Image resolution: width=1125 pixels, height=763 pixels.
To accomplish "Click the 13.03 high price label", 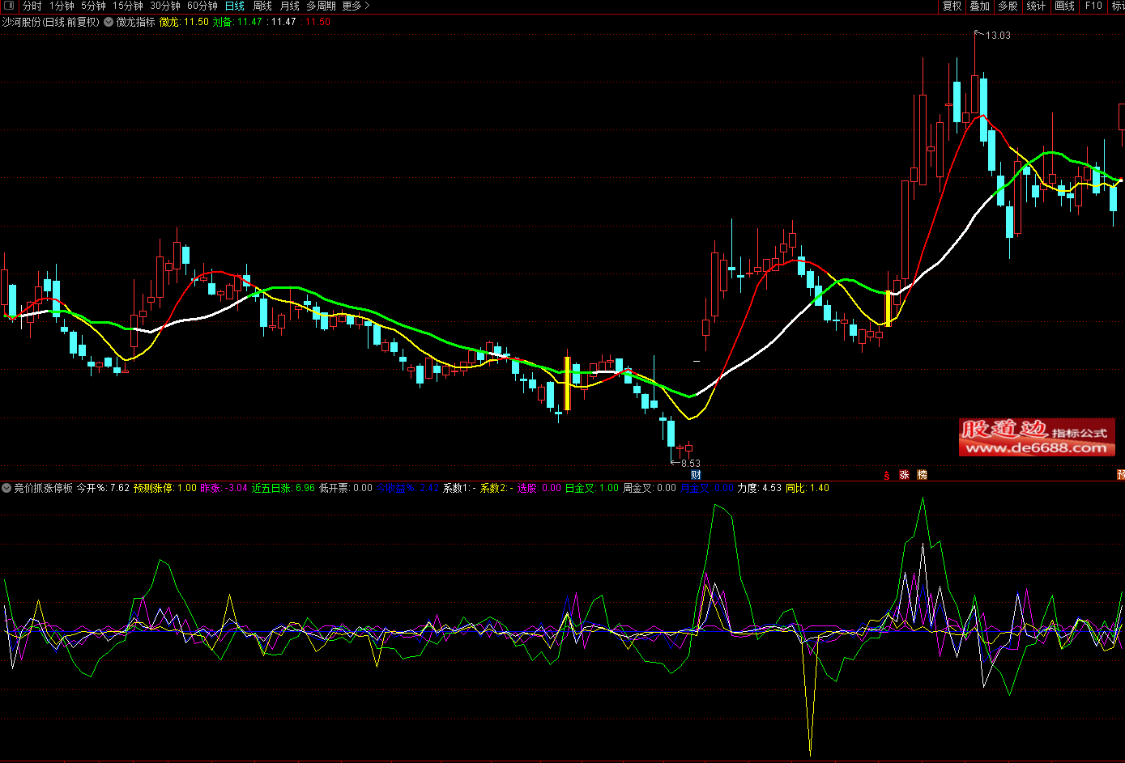I will [998, 36].
